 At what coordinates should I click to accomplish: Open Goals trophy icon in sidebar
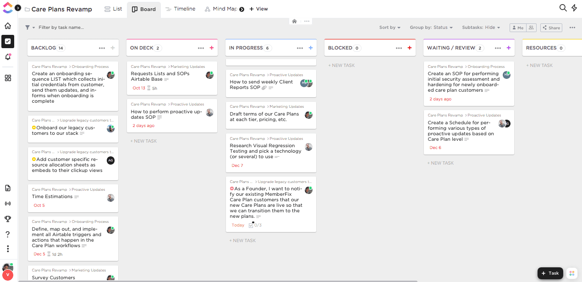8,219
